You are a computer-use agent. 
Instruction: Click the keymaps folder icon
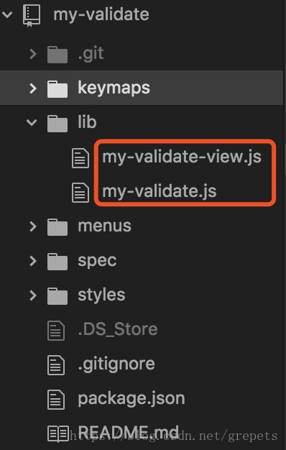[57, 89]
